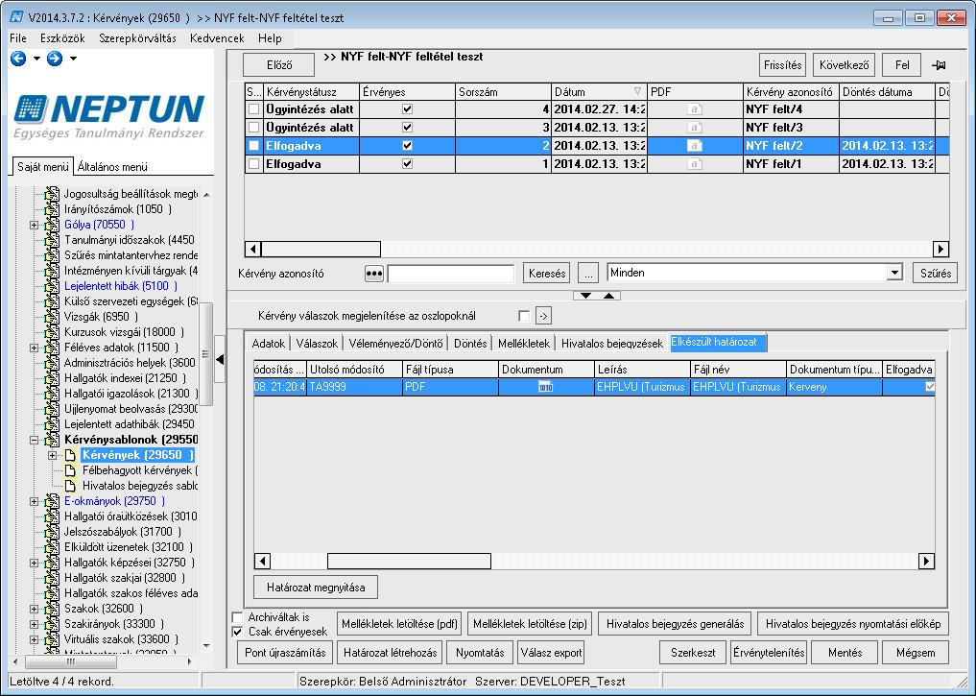Expand the Kérvények (29650) tree node

(x=52, y=456)
